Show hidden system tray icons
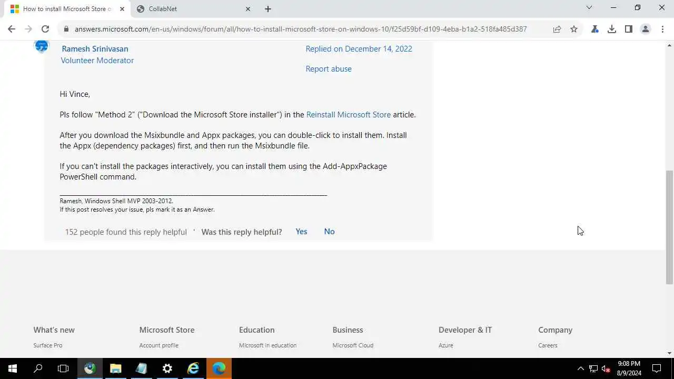This screenshot has height=379, width=674. coord(581,368)
